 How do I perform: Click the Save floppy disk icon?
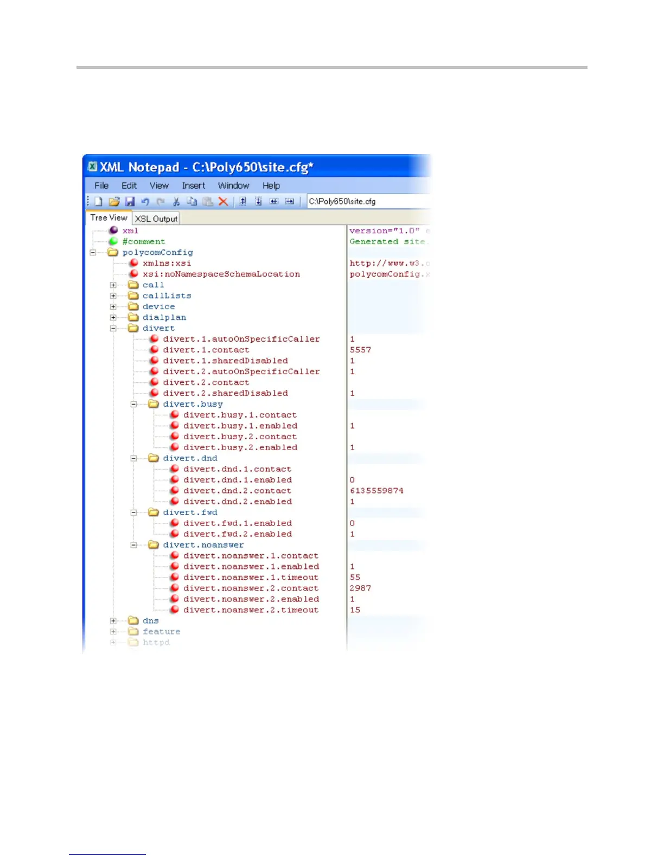130,201
